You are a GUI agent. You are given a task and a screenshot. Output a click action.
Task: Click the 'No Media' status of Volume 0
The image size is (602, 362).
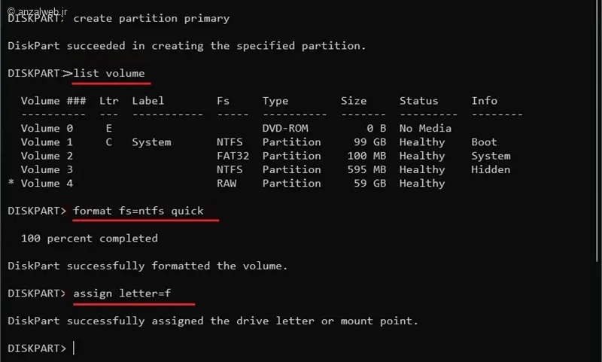[425, 128]
